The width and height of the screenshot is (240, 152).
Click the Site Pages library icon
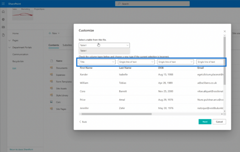pos(52,109)
